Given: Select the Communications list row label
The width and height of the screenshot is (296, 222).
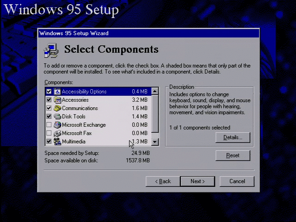Looking at the screenshot, I should click(80, 108).
